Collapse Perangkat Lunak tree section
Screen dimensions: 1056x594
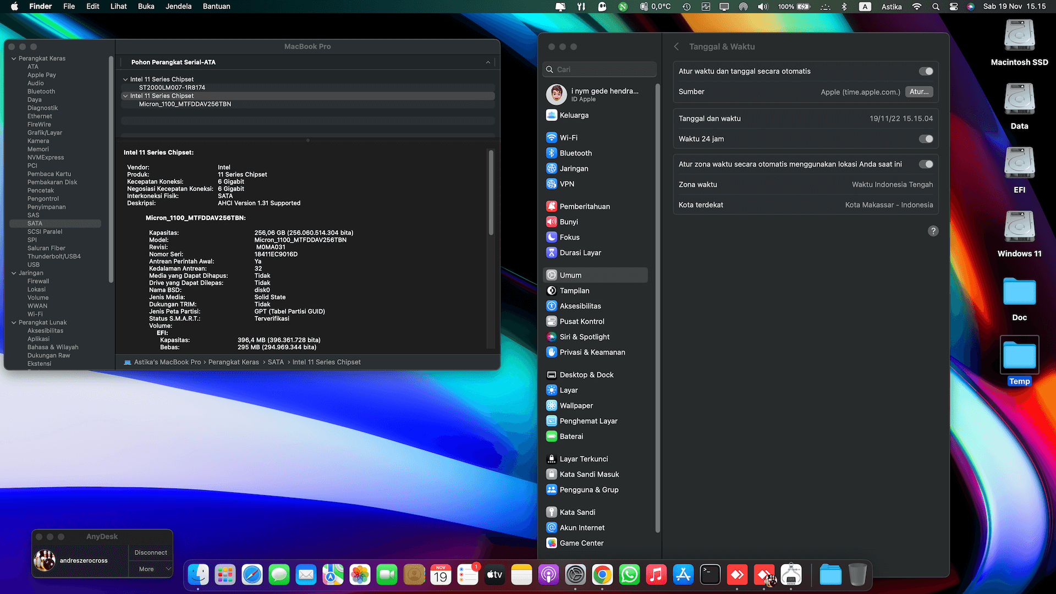point(14,322)
